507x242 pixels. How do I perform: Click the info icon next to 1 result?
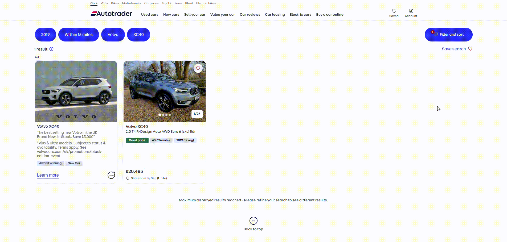(51, 49)
